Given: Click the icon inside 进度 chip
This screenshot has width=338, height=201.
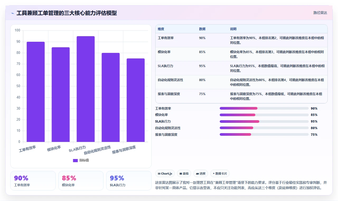Looking at the screenshot, I should [x=197, y=174].
